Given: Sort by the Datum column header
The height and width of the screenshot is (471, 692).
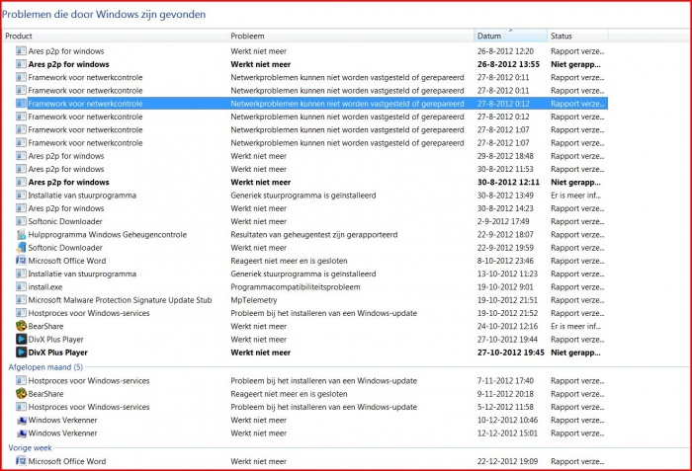Looking at the screenshot, I should pyautogui.click(x=511, y=36).
